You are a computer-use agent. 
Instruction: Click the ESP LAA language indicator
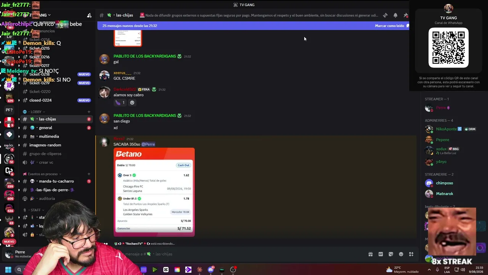(x=447, y=270)
